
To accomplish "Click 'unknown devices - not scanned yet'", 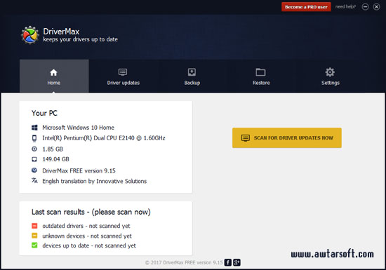I will [x=87, y=236].
